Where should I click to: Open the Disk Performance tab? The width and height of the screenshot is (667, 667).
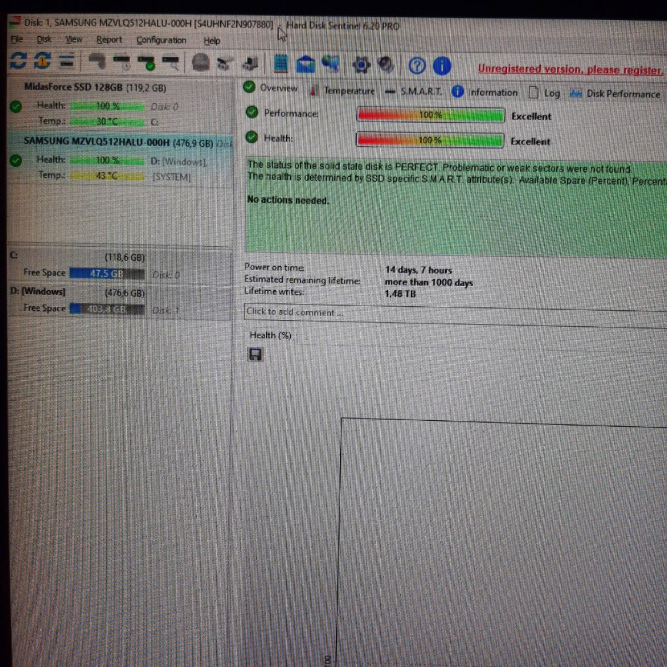623,94
